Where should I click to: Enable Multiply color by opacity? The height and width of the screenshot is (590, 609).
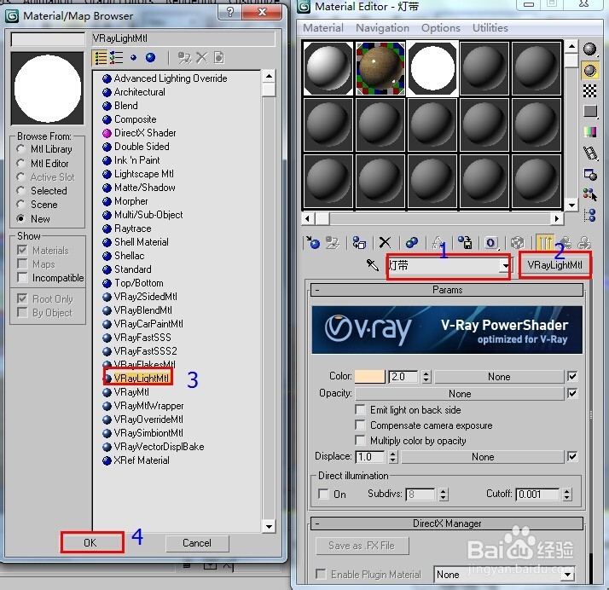point(360,441)
